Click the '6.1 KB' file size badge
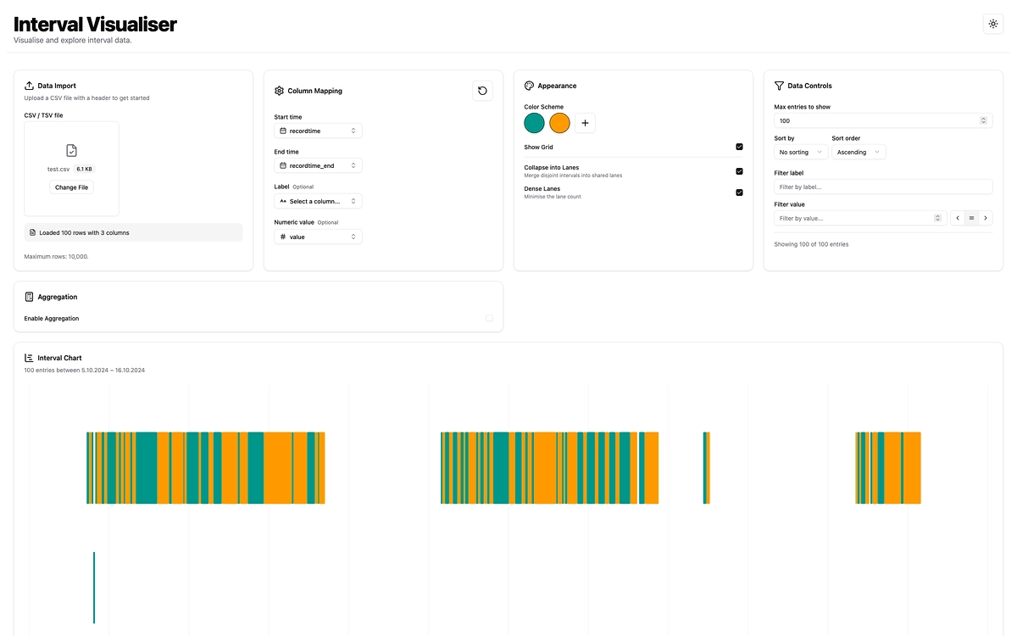Image resolution: width=1017 pixels, height=636 pixels. [x=85, y=169]
